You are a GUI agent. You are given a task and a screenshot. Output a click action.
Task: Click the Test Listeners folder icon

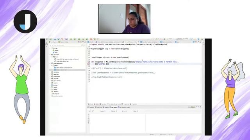point(52,81)
